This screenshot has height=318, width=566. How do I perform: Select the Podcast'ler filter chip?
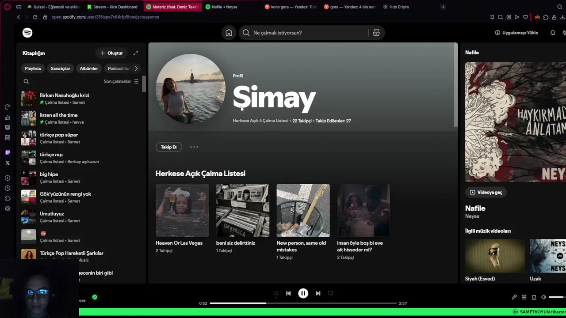(119, 68)
